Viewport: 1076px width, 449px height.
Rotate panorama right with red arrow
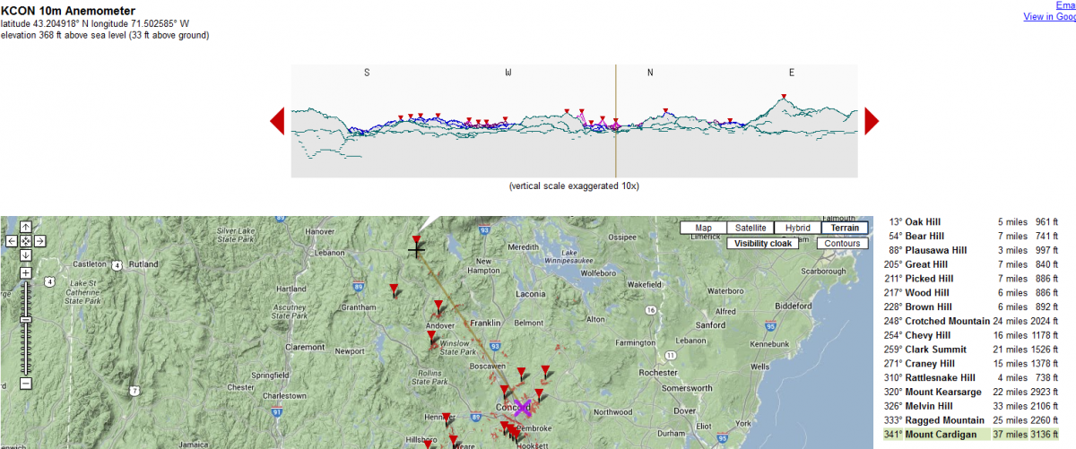pyautogui.click(x=871, y=120)
